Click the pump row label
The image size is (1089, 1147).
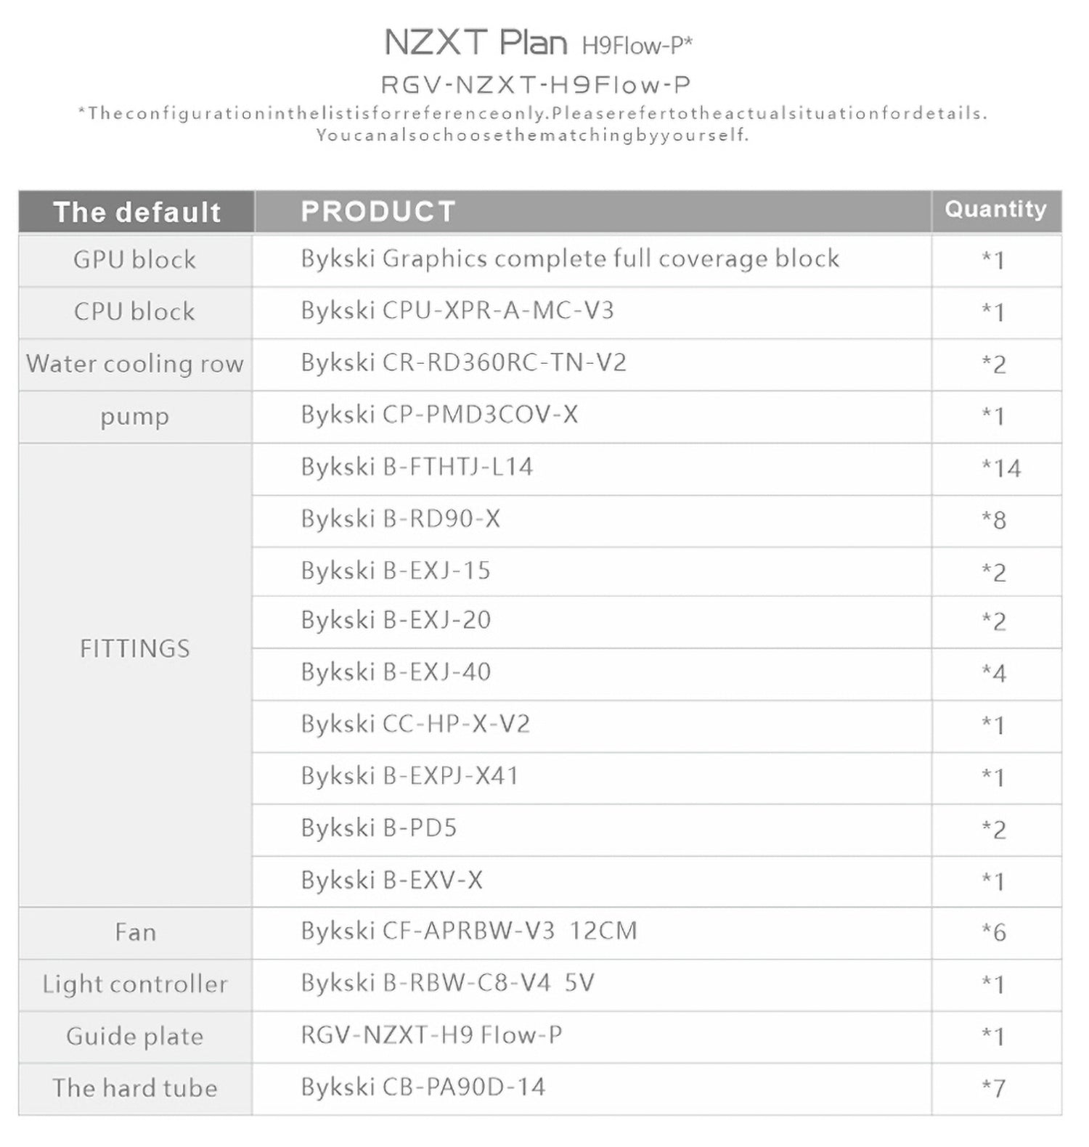point(135,417)
